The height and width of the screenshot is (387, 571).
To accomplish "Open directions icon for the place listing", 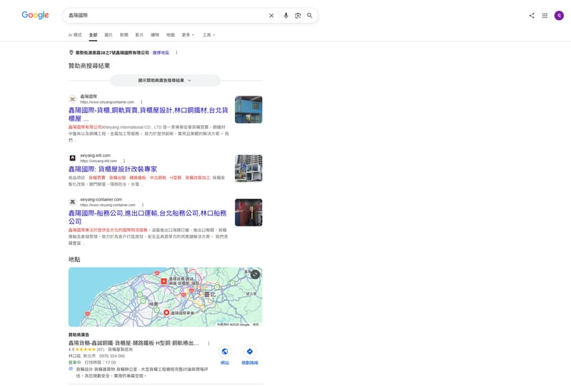I will tap(249, 351).
